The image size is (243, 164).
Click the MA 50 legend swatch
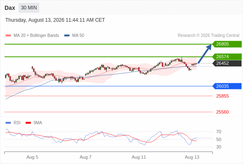[x=67, y=36]
